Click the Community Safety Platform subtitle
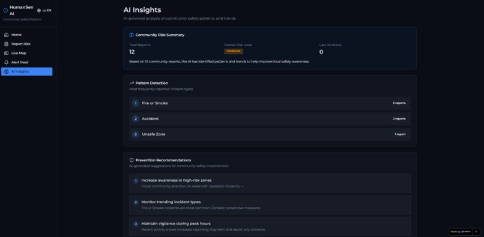484x237 pixels. [x=22, y=19]
